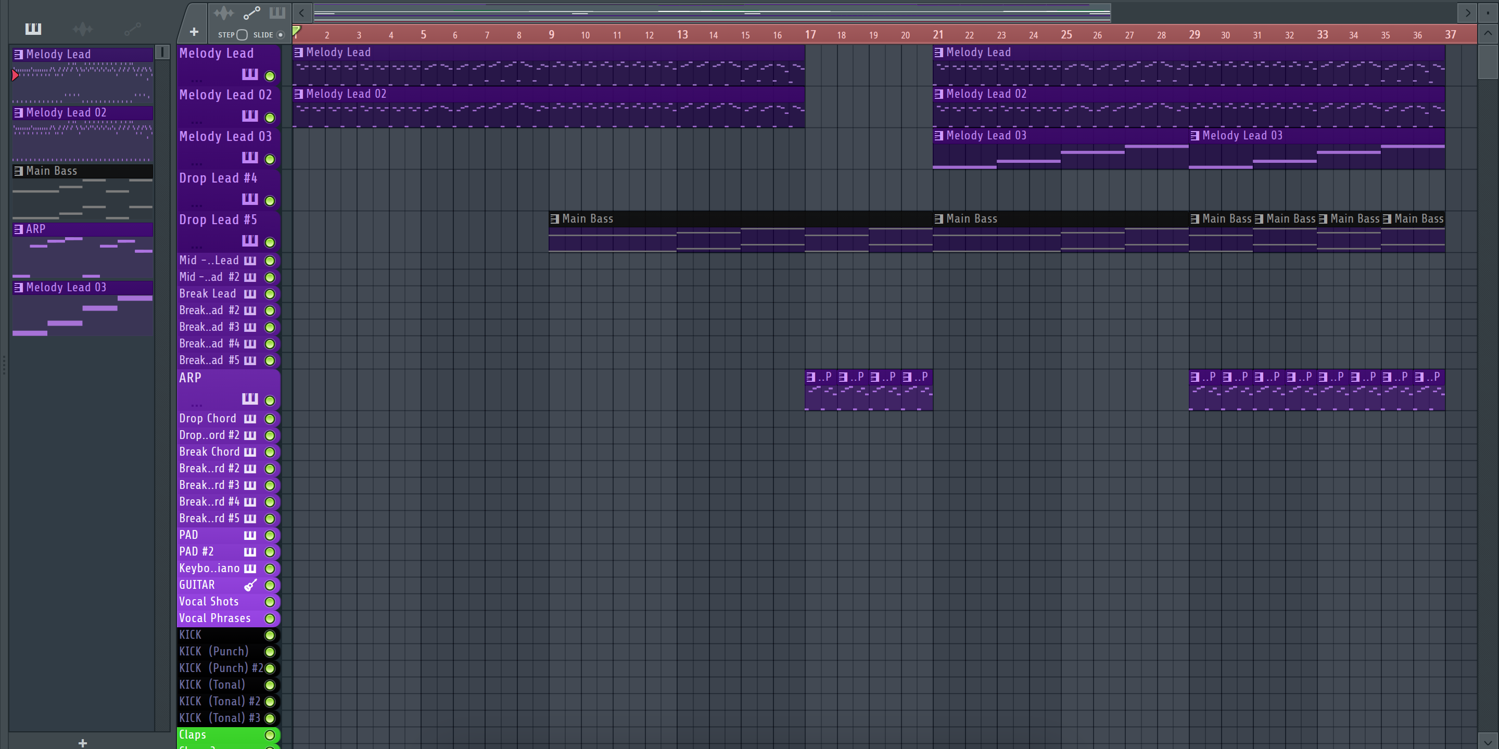Open menu of Melody Lead 03 clip at bar 21
1499x749 pixels.
[x=938, y=135]
